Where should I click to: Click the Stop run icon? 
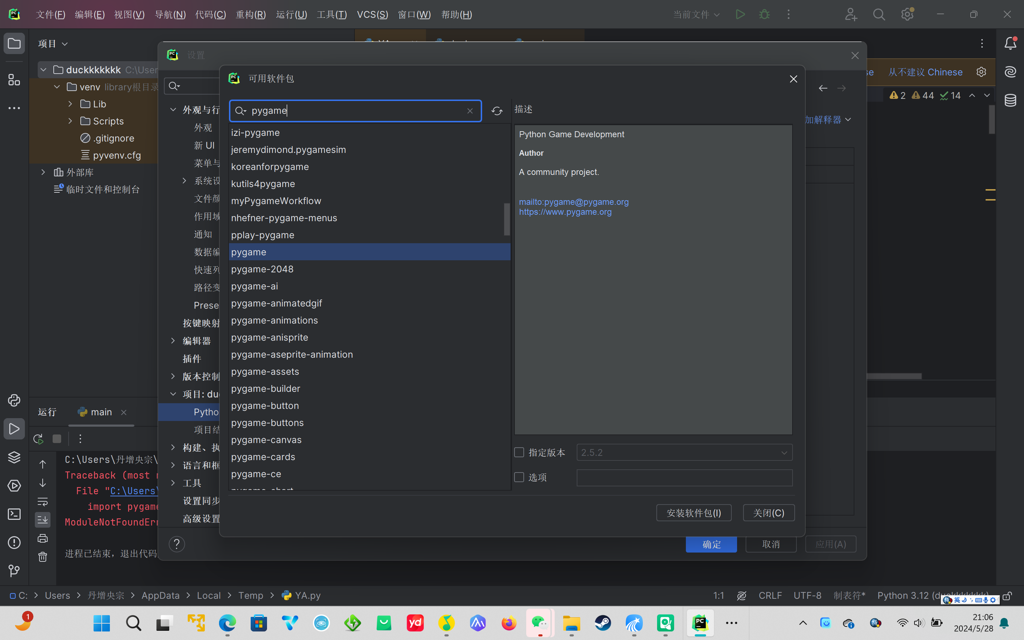(x=57, y=439)
